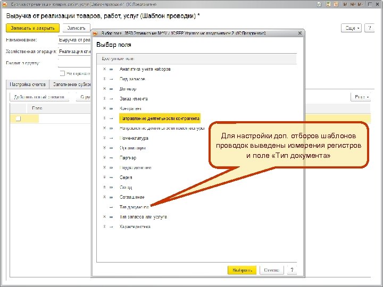The height and width of the screenshot is (287, 383).
Task: Expand the Аналитика учета наборов node
Action: 104,69
